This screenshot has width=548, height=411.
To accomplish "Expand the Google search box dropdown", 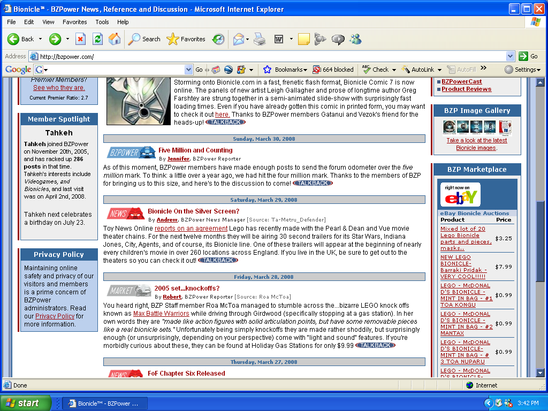I will pos(188,70).
